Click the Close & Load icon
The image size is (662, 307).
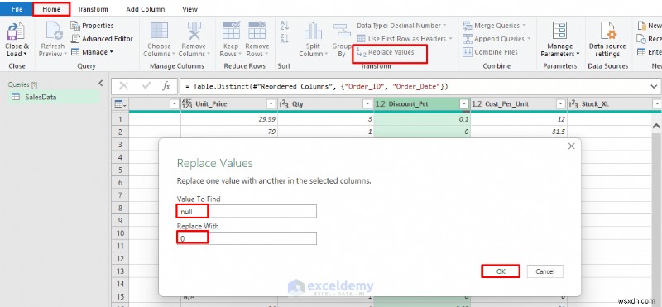[16, 31]
